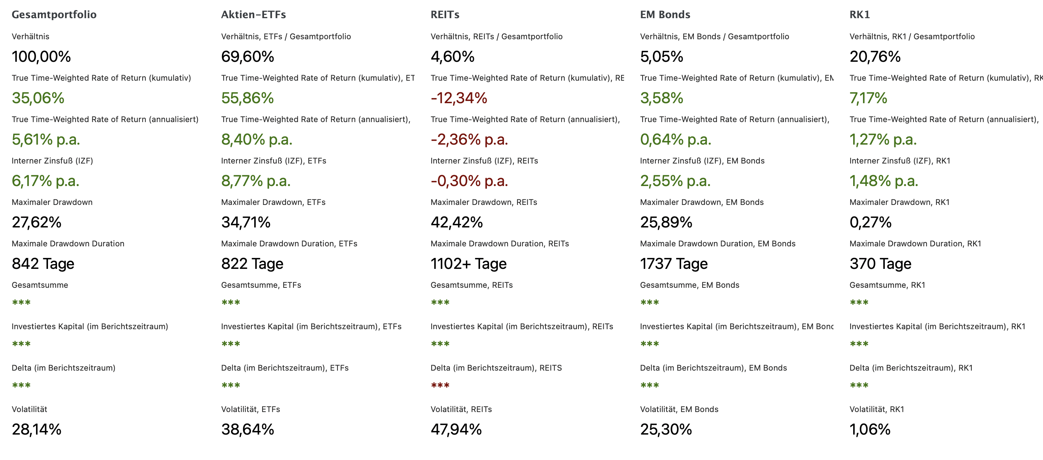Screen dimensions: 1043x460
Task: Select the Aktien-ETFs column heading
Action: tap(253, 15)
